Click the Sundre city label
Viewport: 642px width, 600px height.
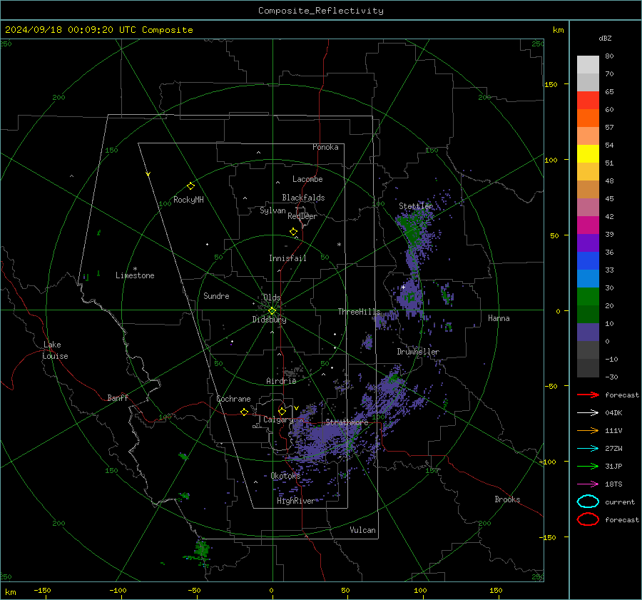coord(216,295)
